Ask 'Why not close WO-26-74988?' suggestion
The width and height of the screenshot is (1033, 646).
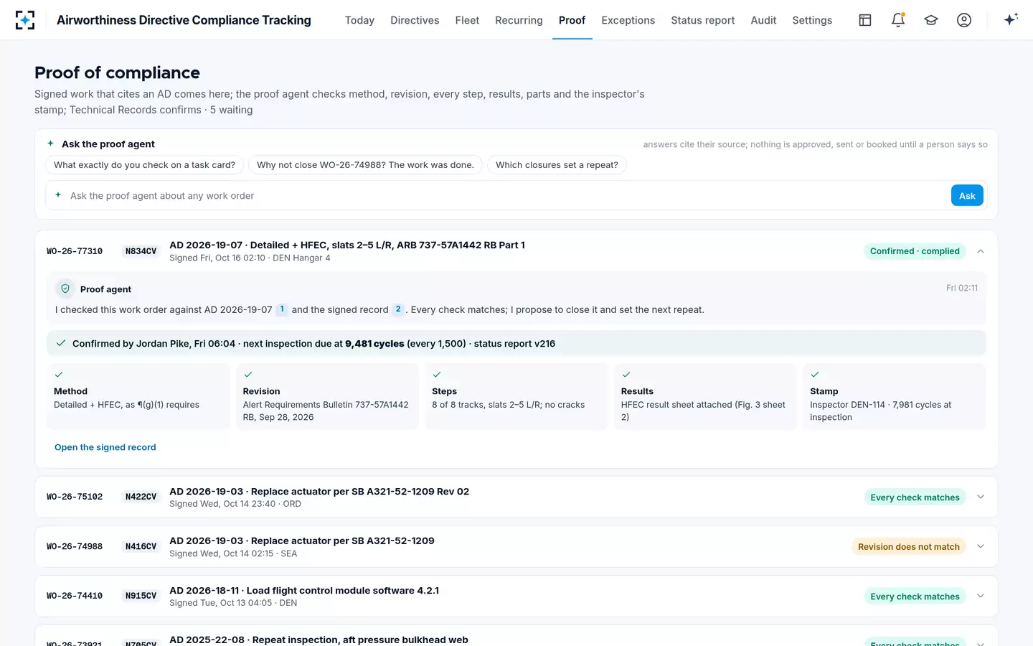(x=365, y=165)
